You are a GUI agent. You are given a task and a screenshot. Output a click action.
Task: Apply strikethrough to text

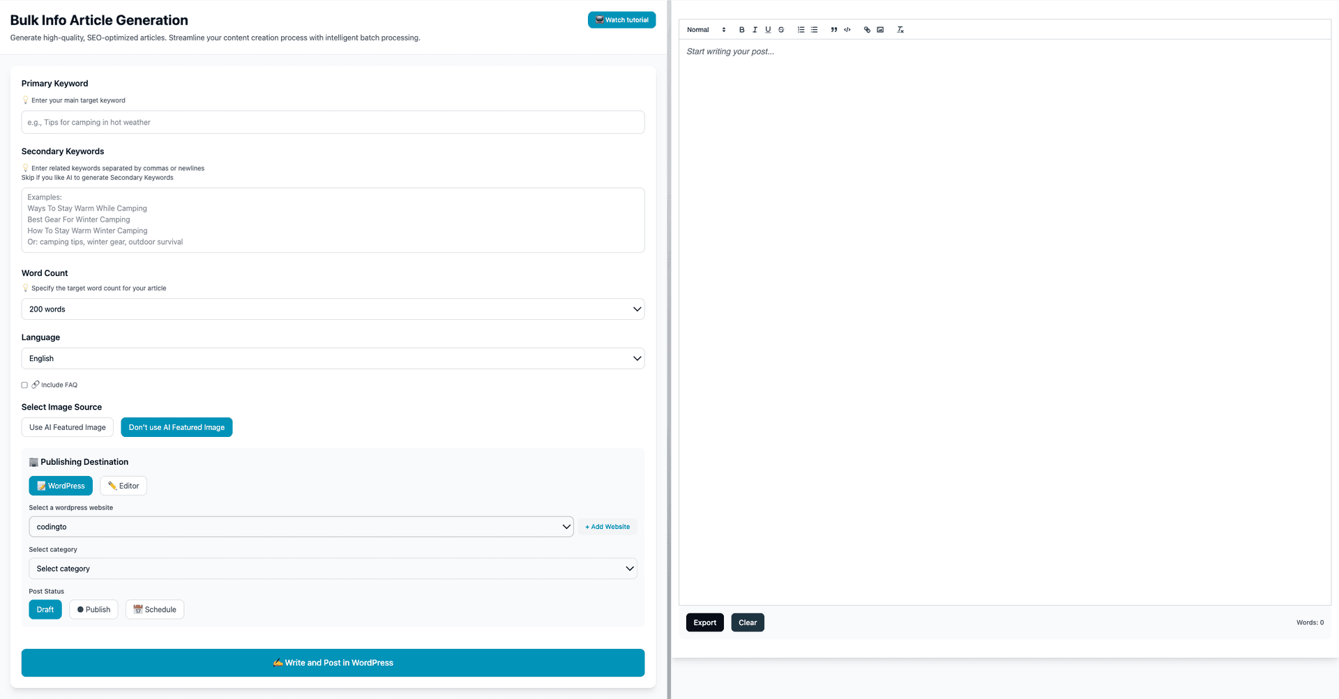781,29
